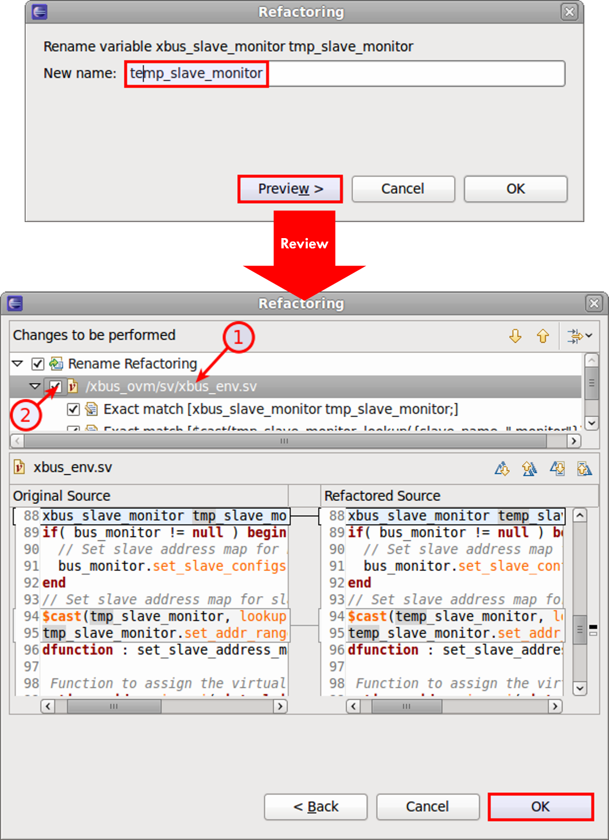609x840 pixels.
Task: Open the filter changes dropdown icon
Action: pyautogui.click(x=579, y=336)
